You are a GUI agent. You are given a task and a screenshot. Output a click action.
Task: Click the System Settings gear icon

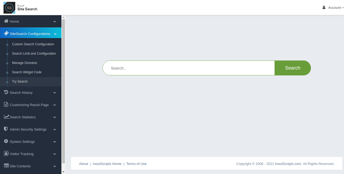6,141
